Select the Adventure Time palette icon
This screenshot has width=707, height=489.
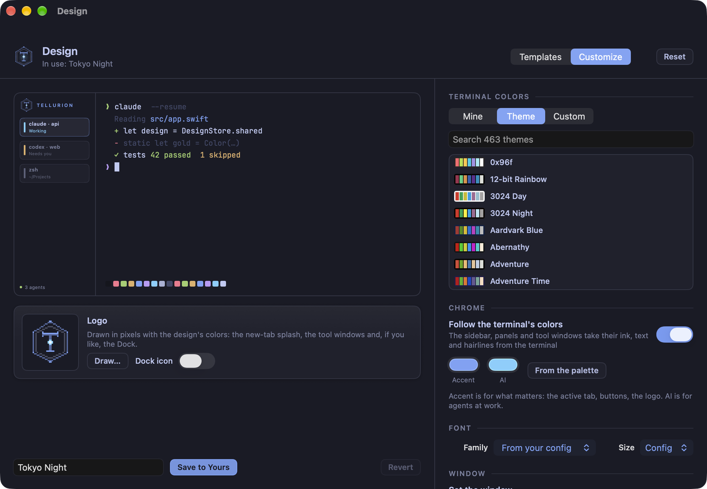469,281
